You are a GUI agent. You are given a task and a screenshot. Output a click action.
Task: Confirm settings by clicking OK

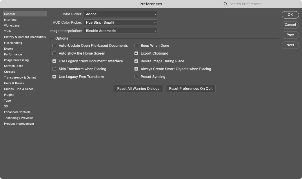click(x=290, y=15)
